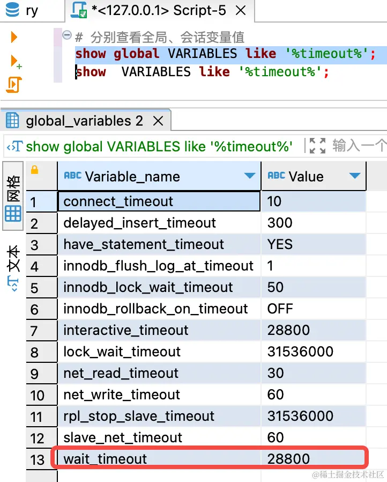387x482 pixels.
Task: Open the Value column filter dropdown
Action: pos(355,176)
